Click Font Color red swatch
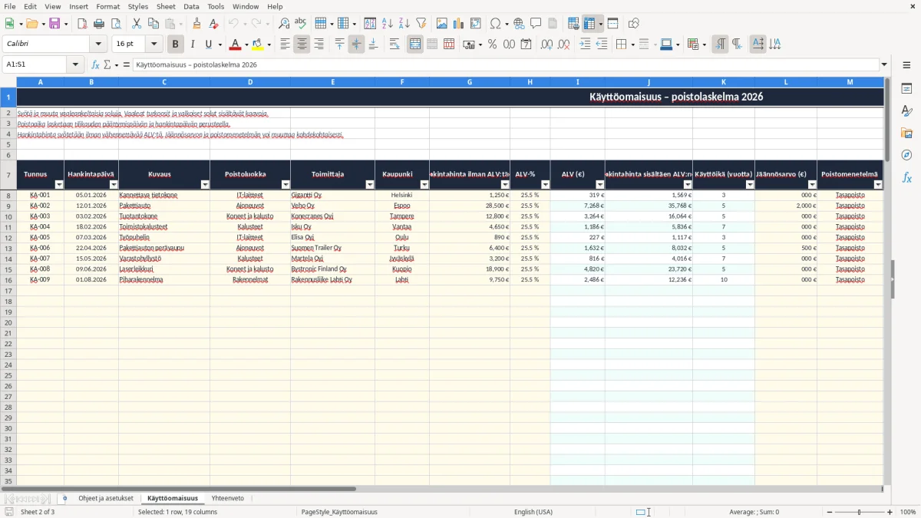Image resolution: width=921 pixels, height=518 pixels. coord(236,45)
